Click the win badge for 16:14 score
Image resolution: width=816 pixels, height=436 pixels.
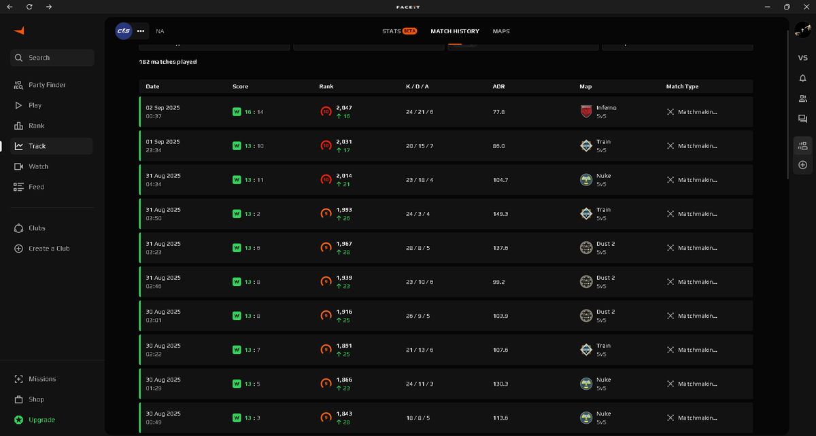(237, 111)
